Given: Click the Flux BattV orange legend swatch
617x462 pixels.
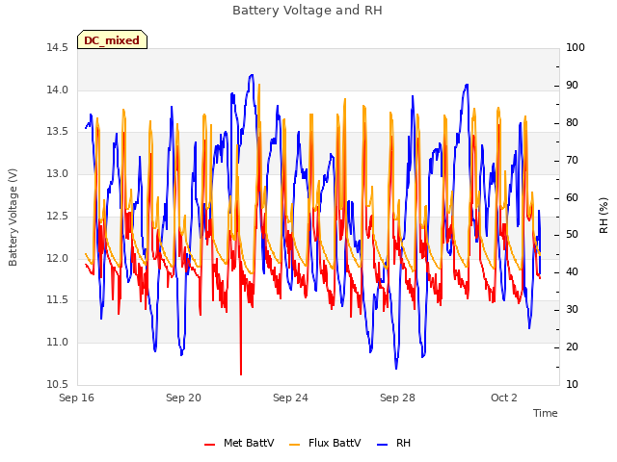Looking at the screenshot, I should (294, 445).
